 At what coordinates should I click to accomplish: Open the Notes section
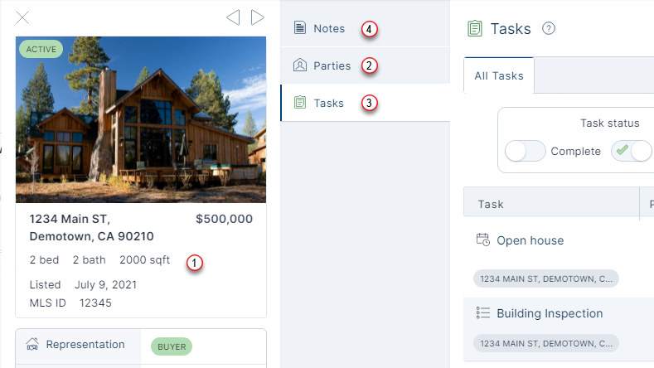(329, 28)
